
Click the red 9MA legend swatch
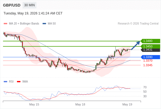(19, 82)
